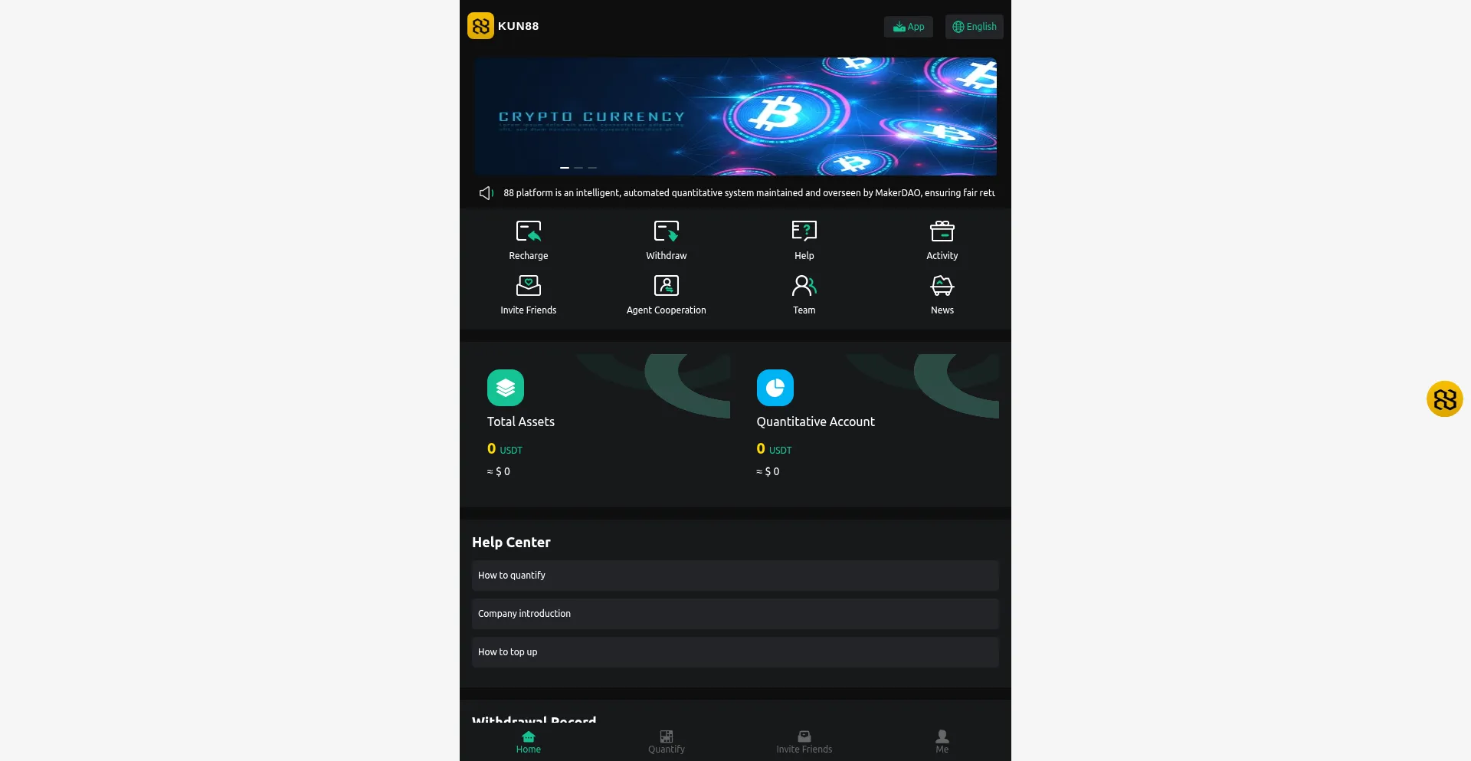Open the Invite Friends envelope icon
Image resolution: width=1471 pixels, height=761 pixels.
click(529, 286)
